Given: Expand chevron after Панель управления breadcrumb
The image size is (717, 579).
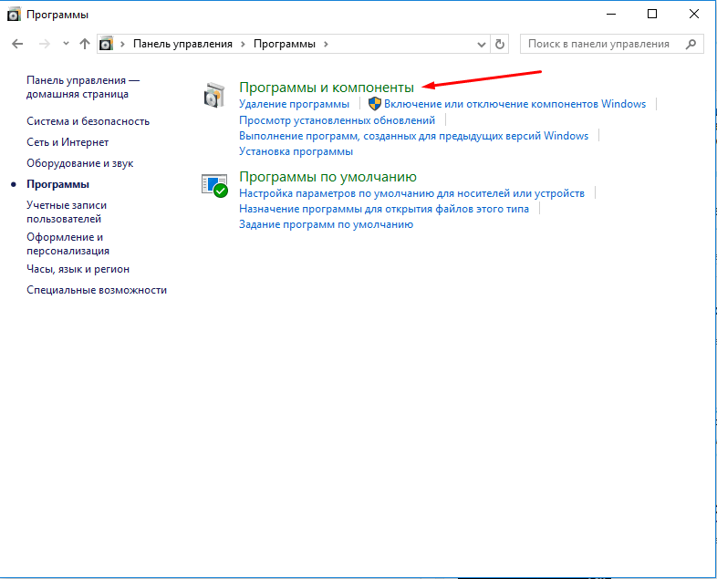Looking at the screenshot, I should click(x=244, y=44).
